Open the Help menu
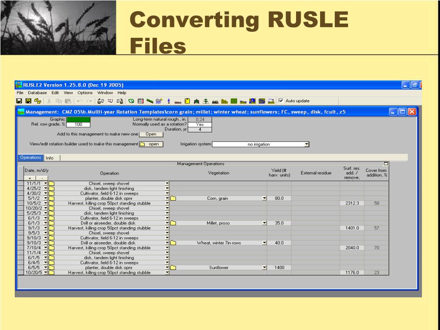Viewport: 440px width, 330px height. coord(122,93)
